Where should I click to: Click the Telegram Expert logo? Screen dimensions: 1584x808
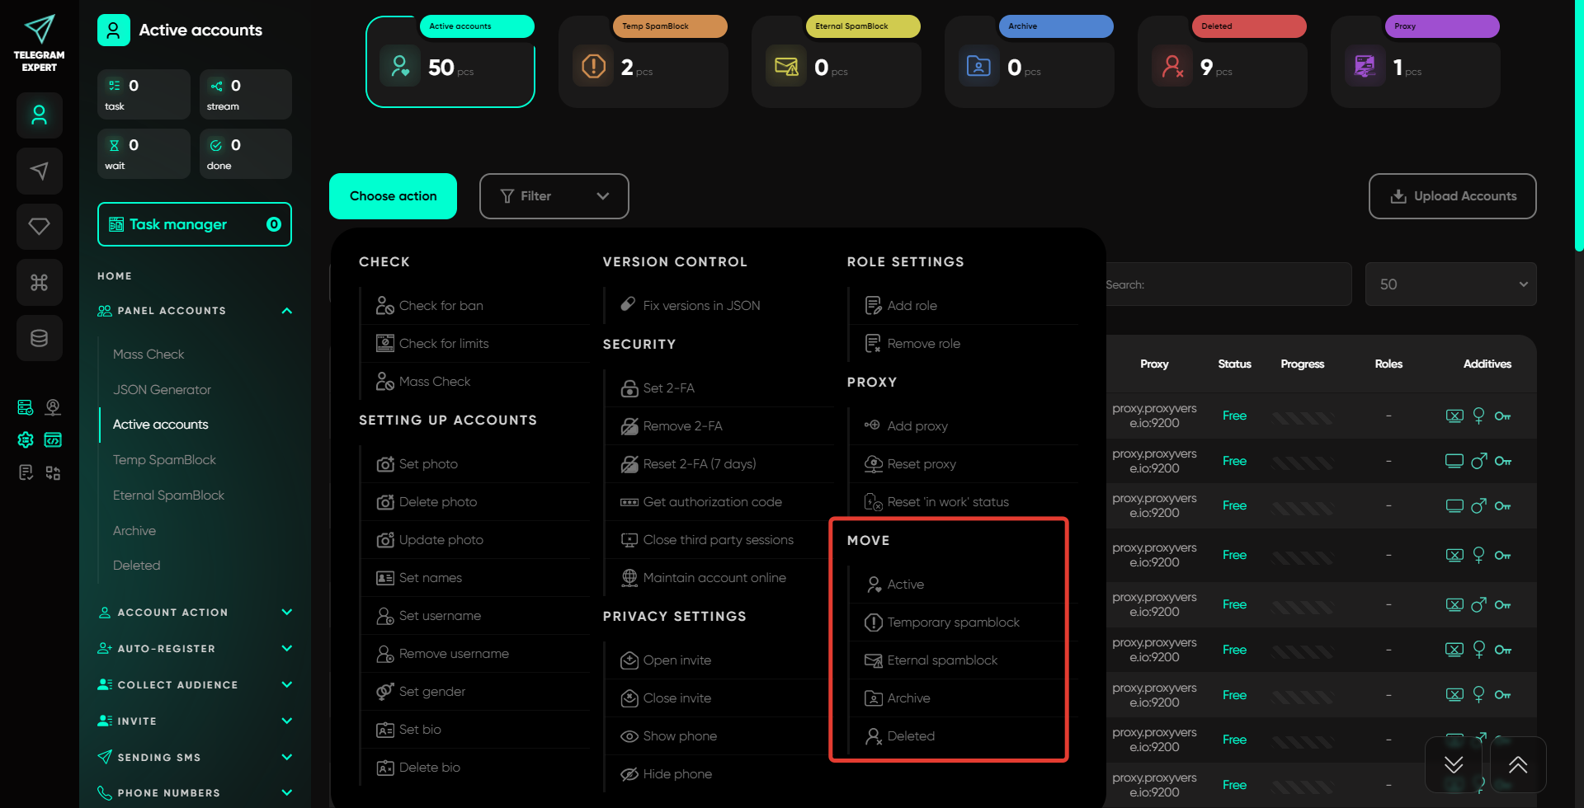pyautogui.click(x=39, y=43)
